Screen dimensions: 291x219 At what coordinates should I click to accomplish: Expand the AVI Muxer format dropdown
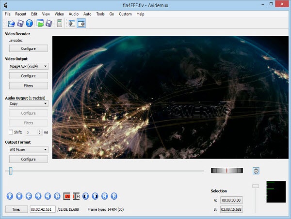28,149
